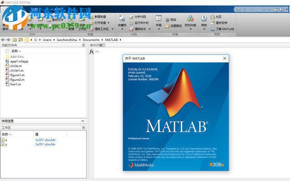Go forward with the address bar forward arrow

coord(8,40)
